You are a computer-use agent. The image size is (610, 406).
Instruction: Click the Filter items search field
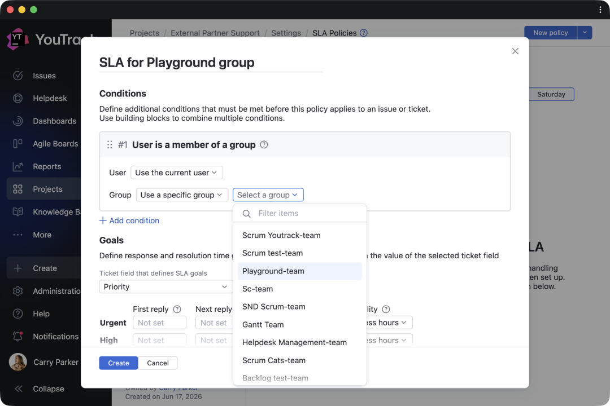(x=299, y=213)
